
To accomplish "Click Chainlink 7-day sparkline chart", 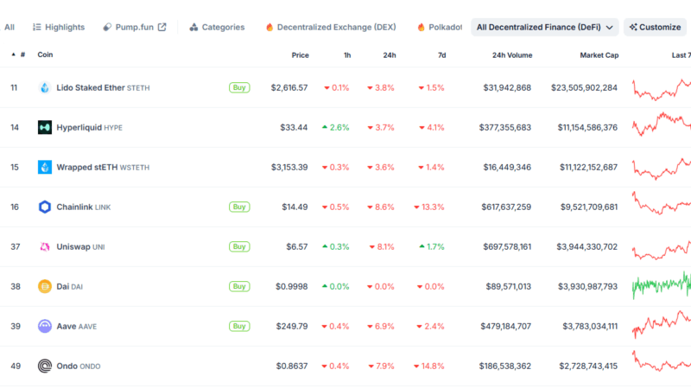I will (662, 203).
